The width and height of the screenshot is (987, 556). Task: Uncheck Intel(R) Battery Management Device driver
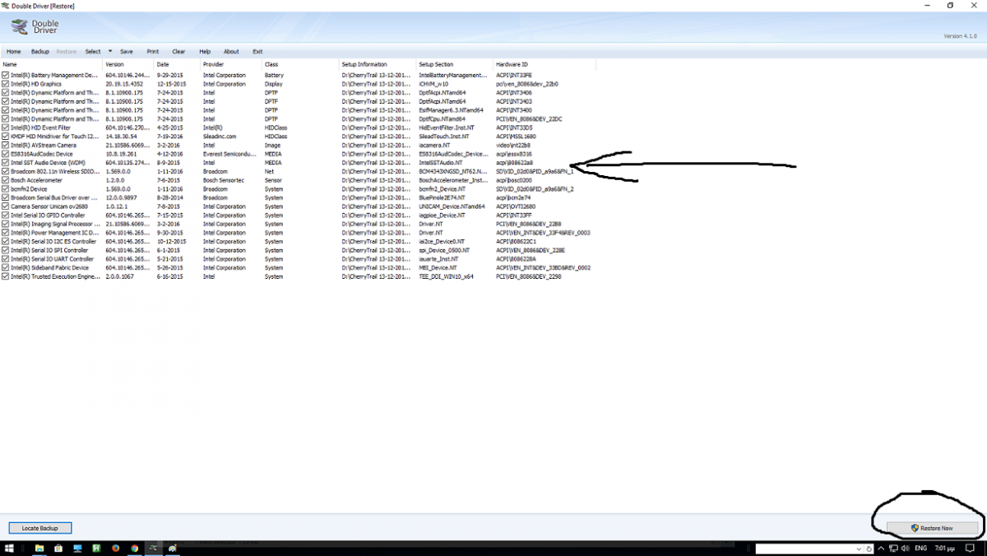[x=6, y=76]
